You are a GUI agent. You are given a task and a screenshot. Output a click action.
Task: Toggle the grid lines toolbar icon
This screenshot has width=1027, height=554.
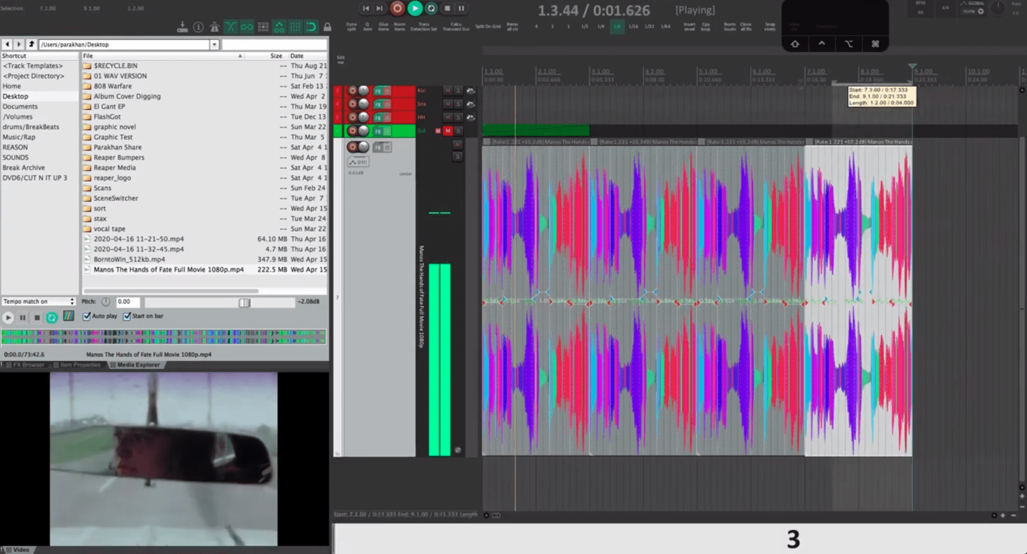point(295,27)
